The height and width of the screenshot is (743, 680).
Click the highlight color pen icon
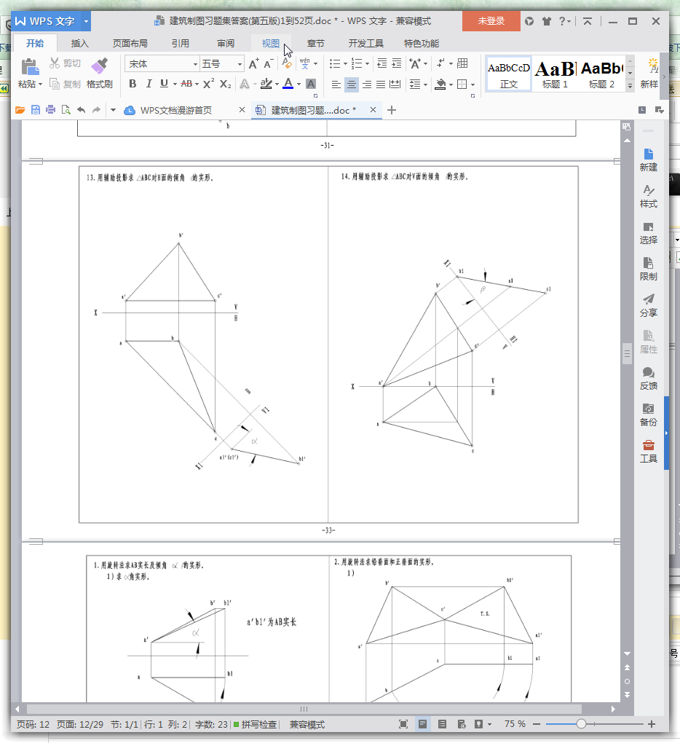coord(266,84)
